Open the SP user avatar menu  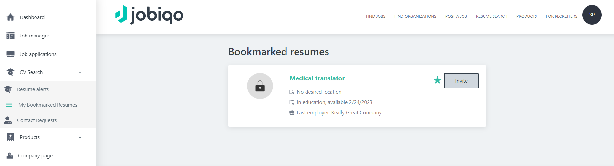coord(592,15)
